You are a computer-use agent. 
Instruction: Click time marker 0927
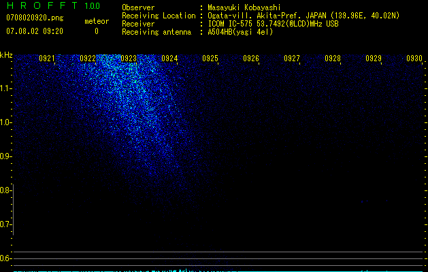point(292,58)
